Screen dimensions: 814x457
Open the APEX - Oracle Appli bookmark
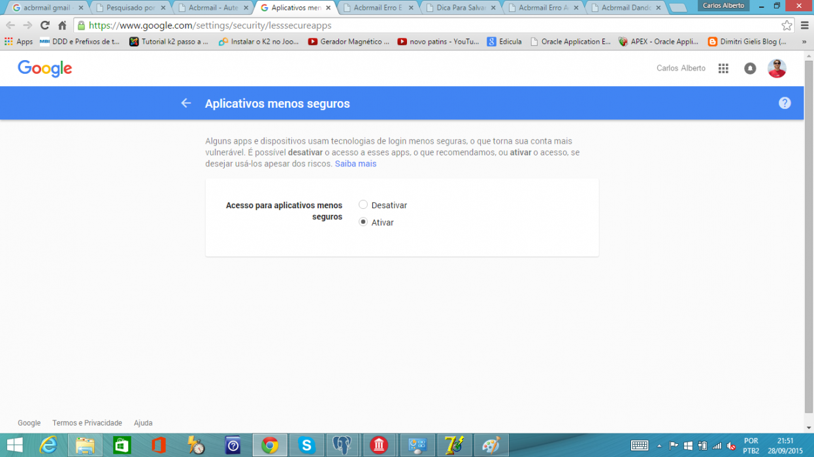click(x=659, y=41)
